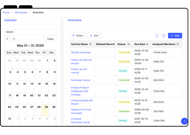Image resolution: width=190 pixels, height=135 pixels.
Task: Go to next month arrow
Action: click(14, 39)
